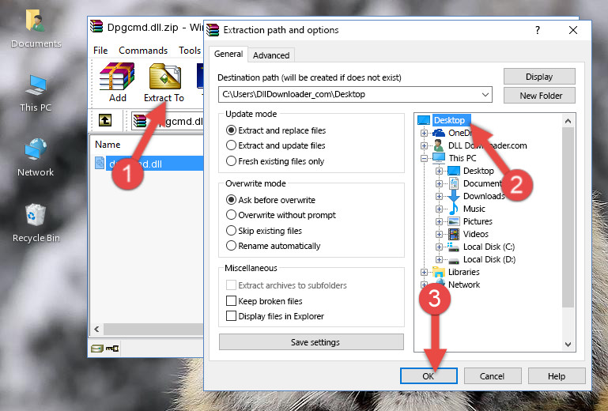Click the Add archive toolbar icon
608x411 pixels.
pyautogui.click(x=117, y=77)
